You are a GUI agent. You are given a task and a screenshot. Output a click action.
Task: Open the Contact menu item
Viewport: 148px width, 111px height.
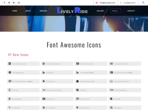(x=131, y=11)
